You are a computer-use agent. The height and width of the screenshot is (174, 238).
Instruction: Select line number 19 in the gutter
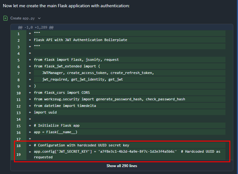19,154
